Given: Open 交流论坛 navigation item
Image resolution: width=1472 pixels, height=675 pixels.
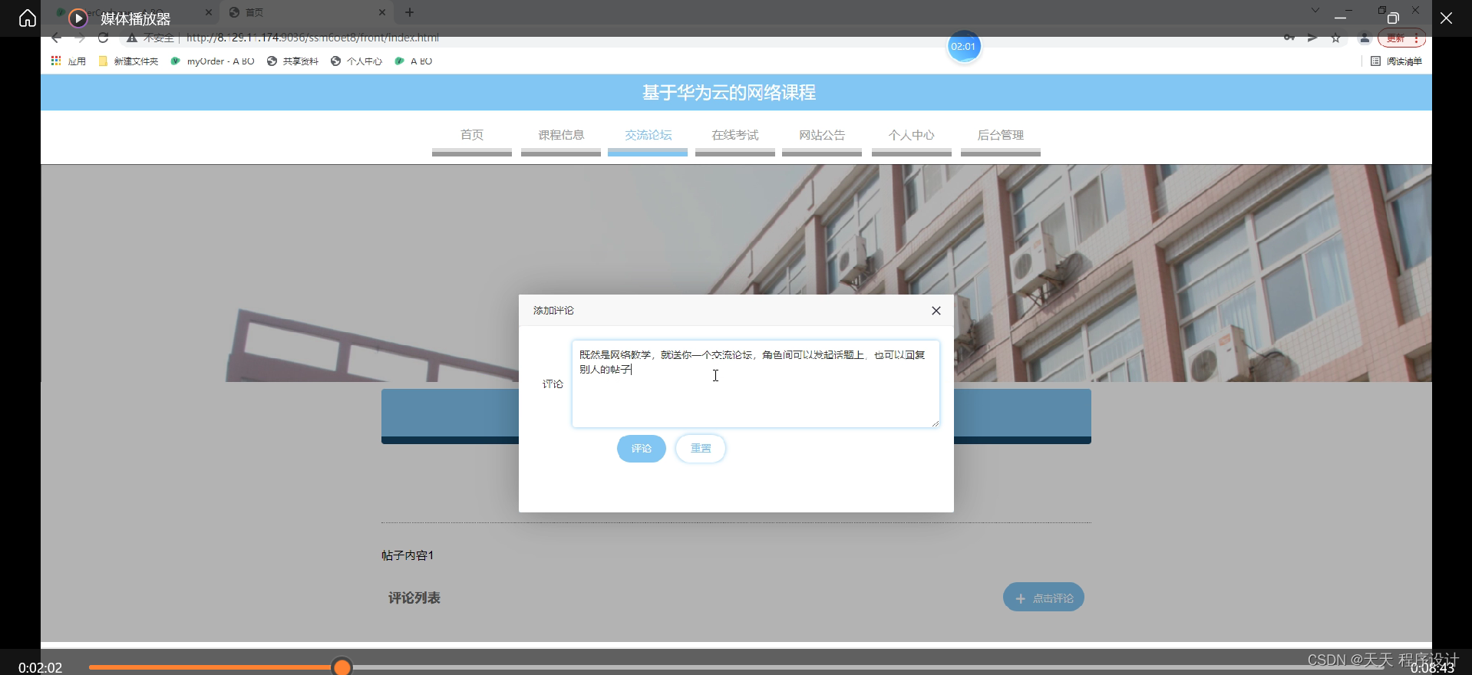Looking at the screenshot, I should (x=648, y=135).
